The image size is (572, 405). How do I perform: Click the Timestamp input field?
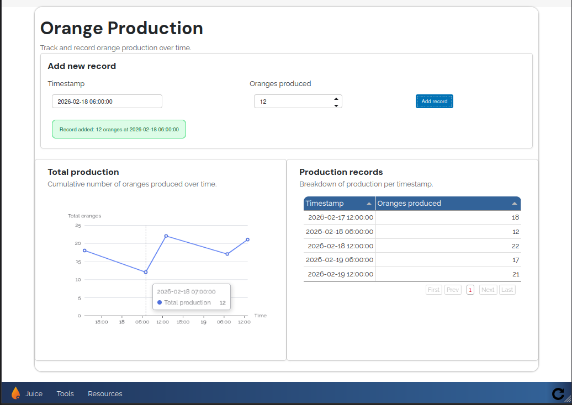tap(107, 101)
